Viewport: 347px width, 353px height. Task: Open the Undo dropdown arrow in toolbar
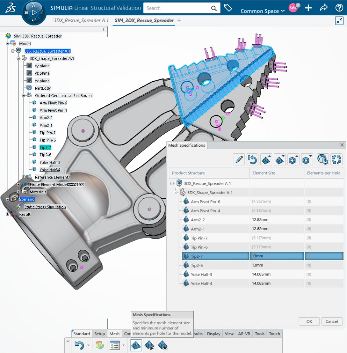[x=88, y=345]
